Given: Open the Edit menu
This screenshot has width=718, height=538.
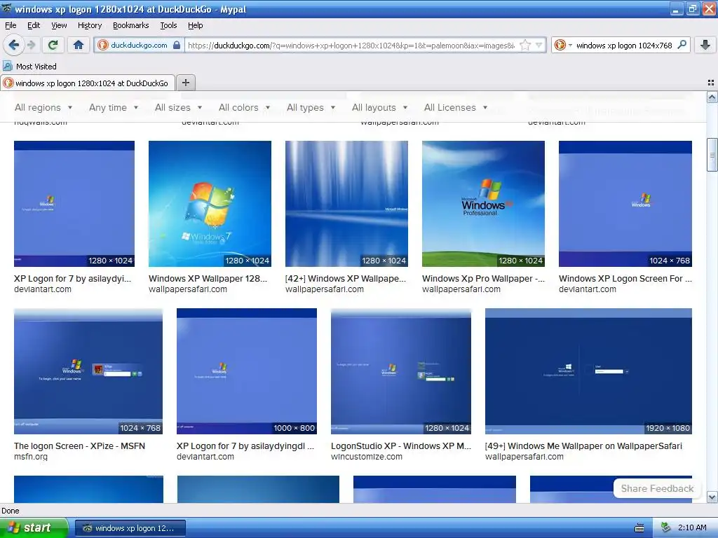Looking at the screenshot, I should pyautogui.click(x=34, y=25).
